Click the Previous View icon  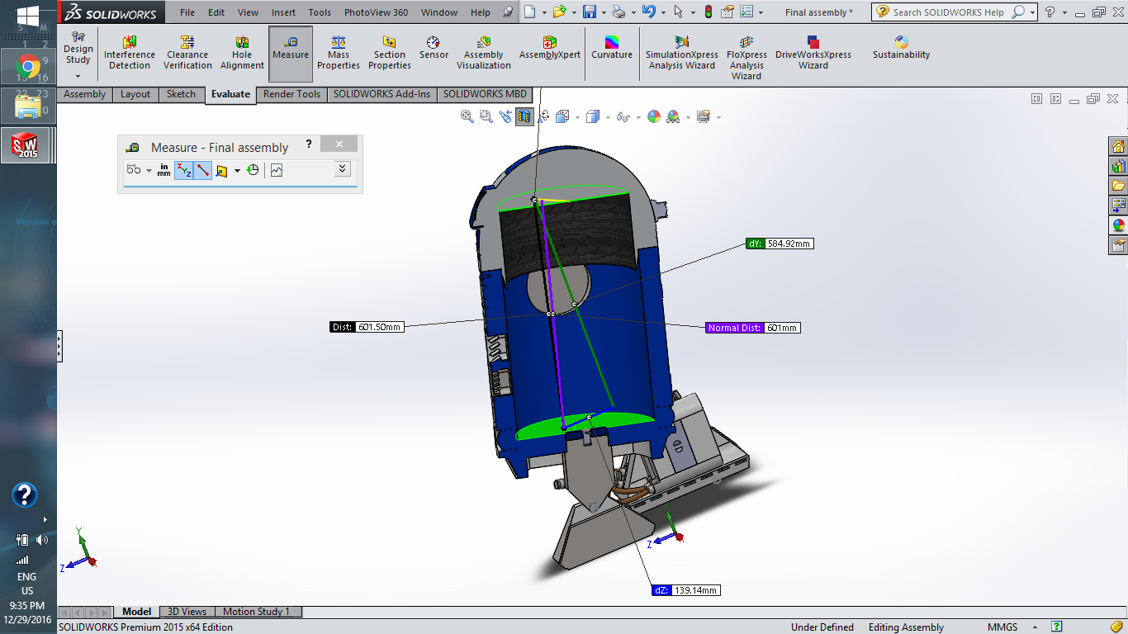tap(505, 117)
